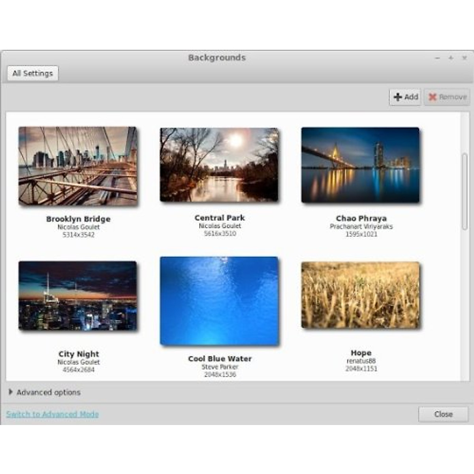Select the Brooklyn Bridge wallpaper thumbnail
The height and width of the screenshot is (474, 474).
tap(78, 166)
